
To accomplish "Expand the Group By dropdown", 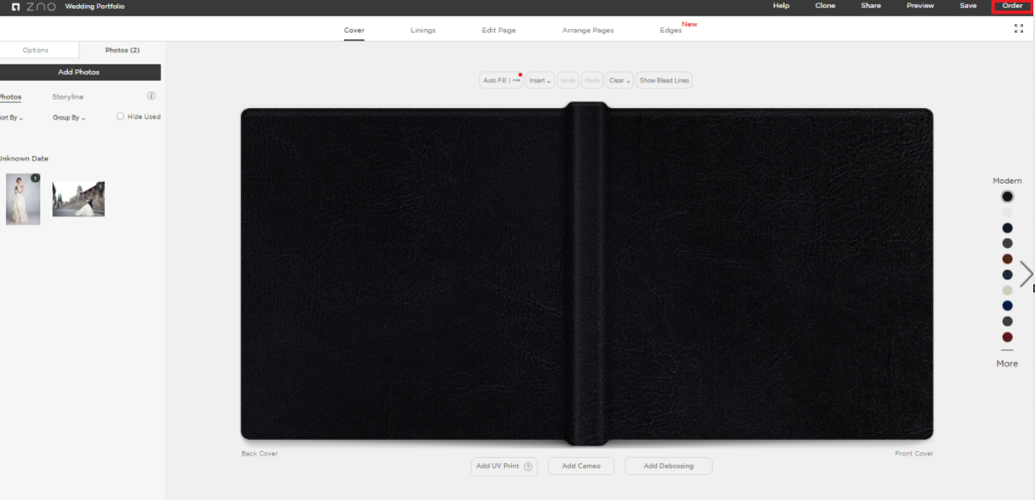I will [69, 117].
